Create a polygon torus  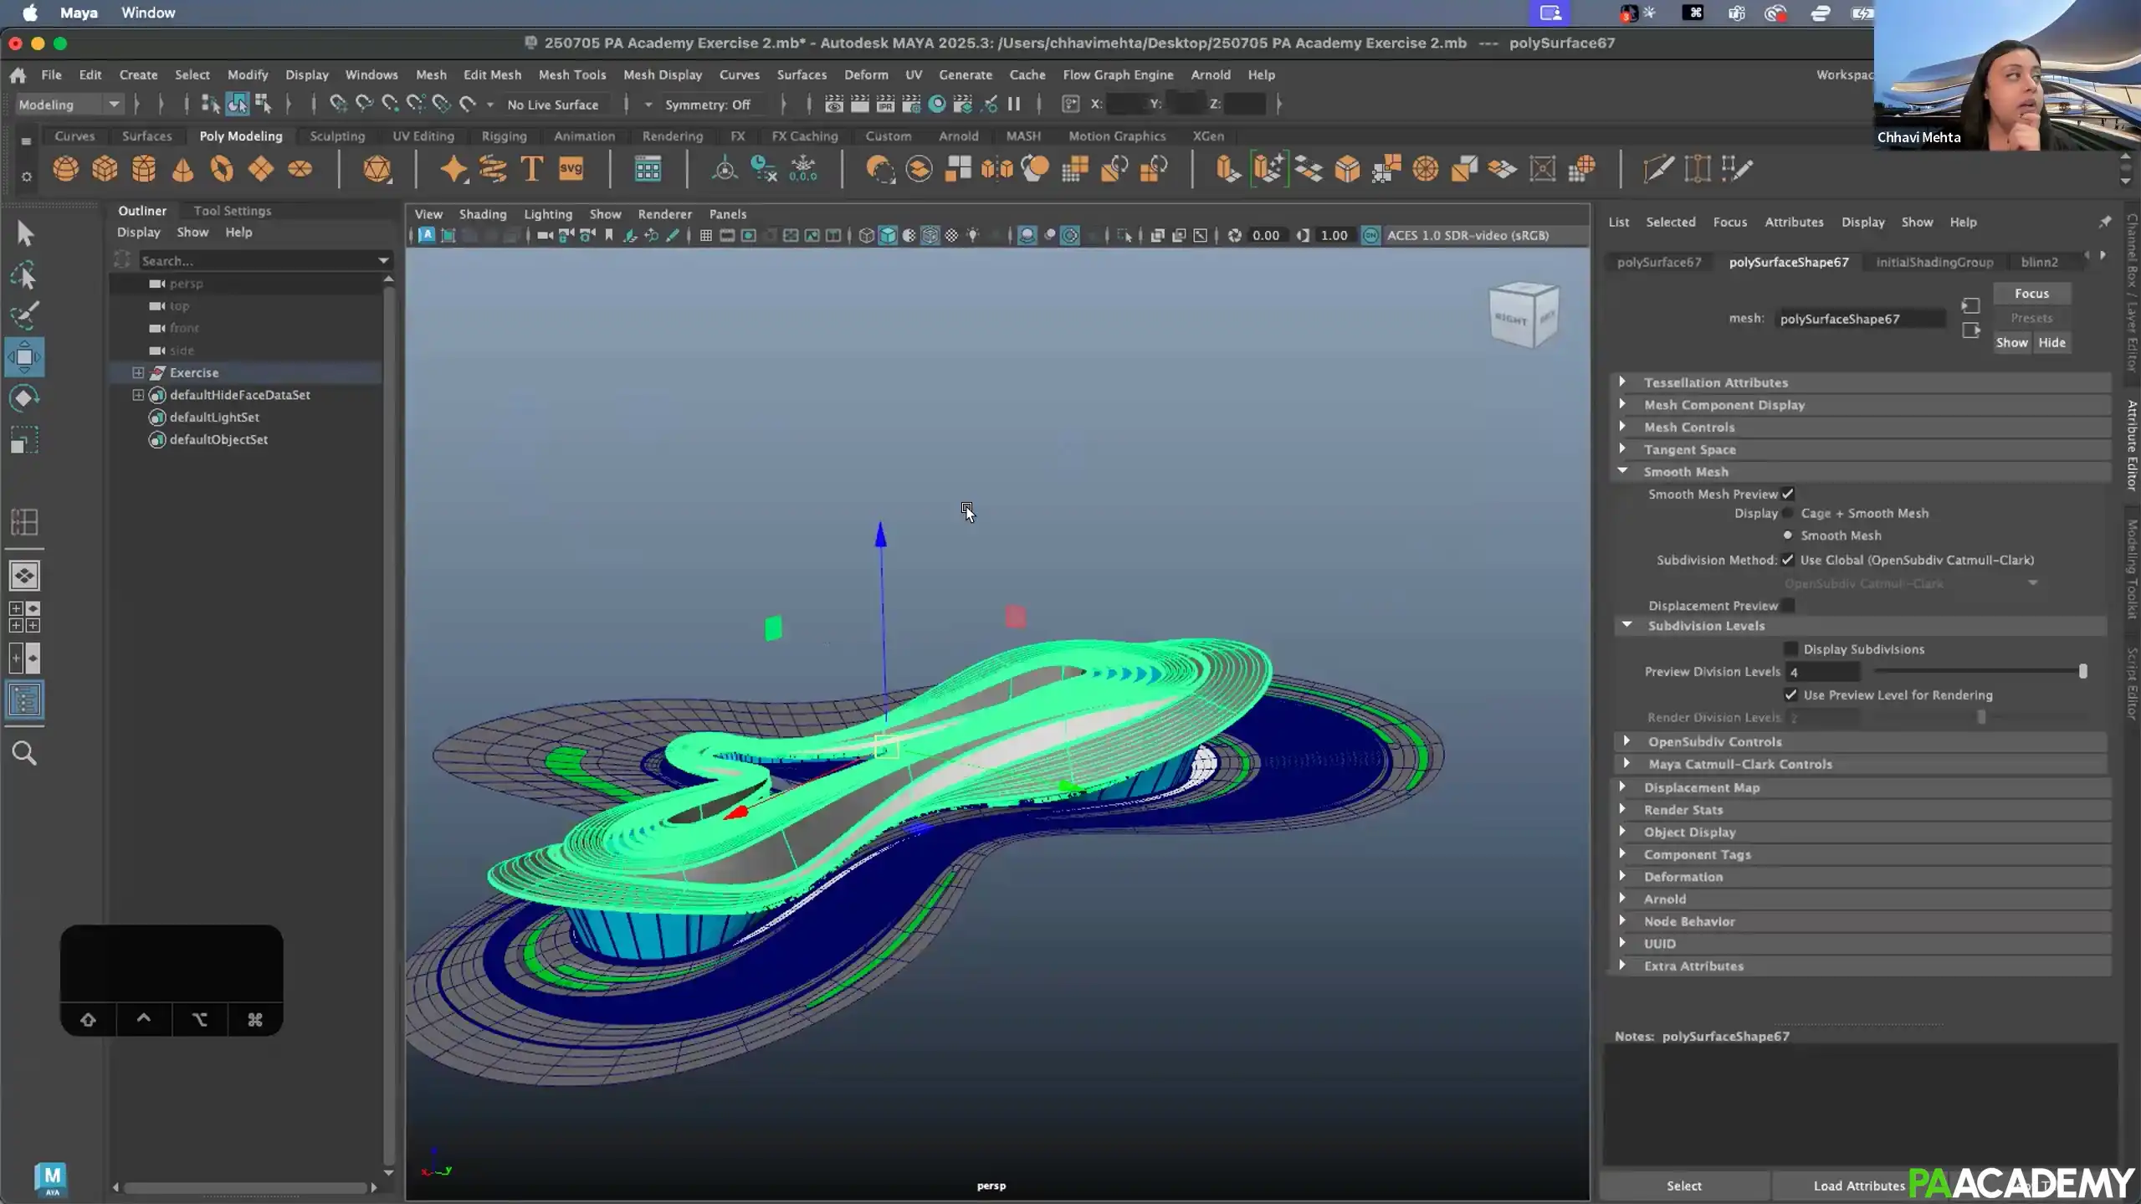[x=222, y=169]
